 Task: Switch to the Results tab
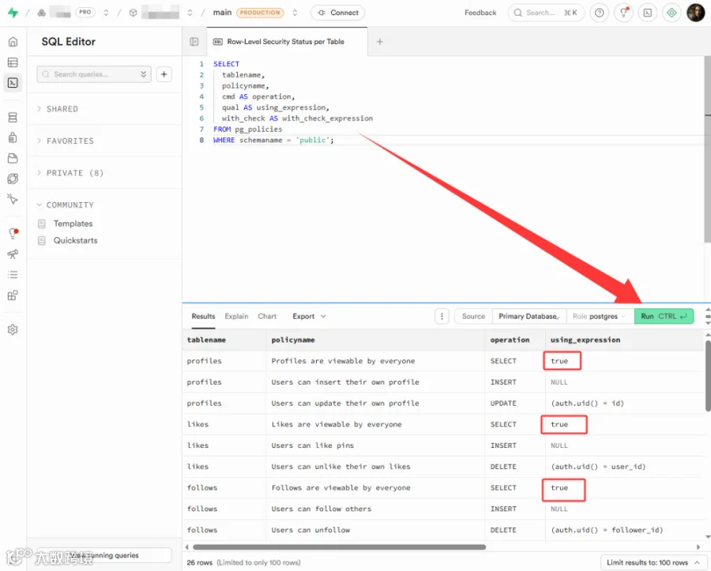point(203,317)
